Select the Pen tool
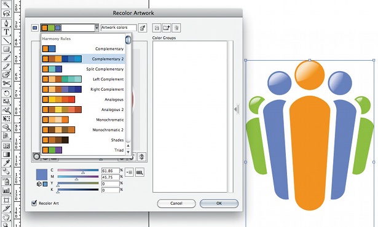The height and width of the screenshot is (227, 378). click(6, 23)
